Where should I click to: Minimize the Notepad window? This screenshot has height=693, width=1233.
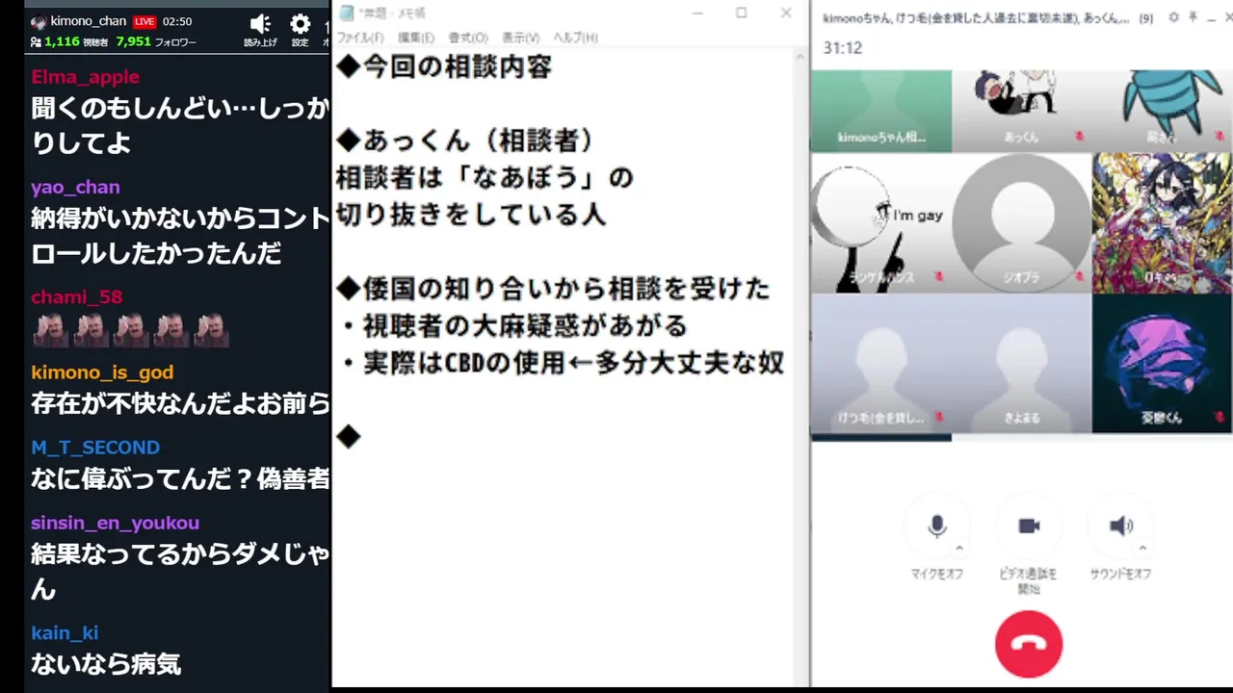(697, 13)
